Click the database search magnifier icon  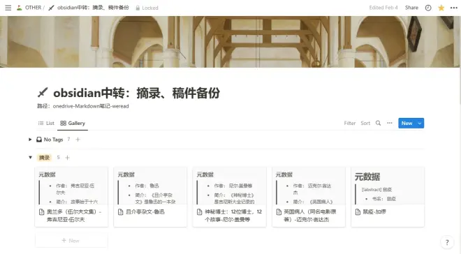pos(378,123)
